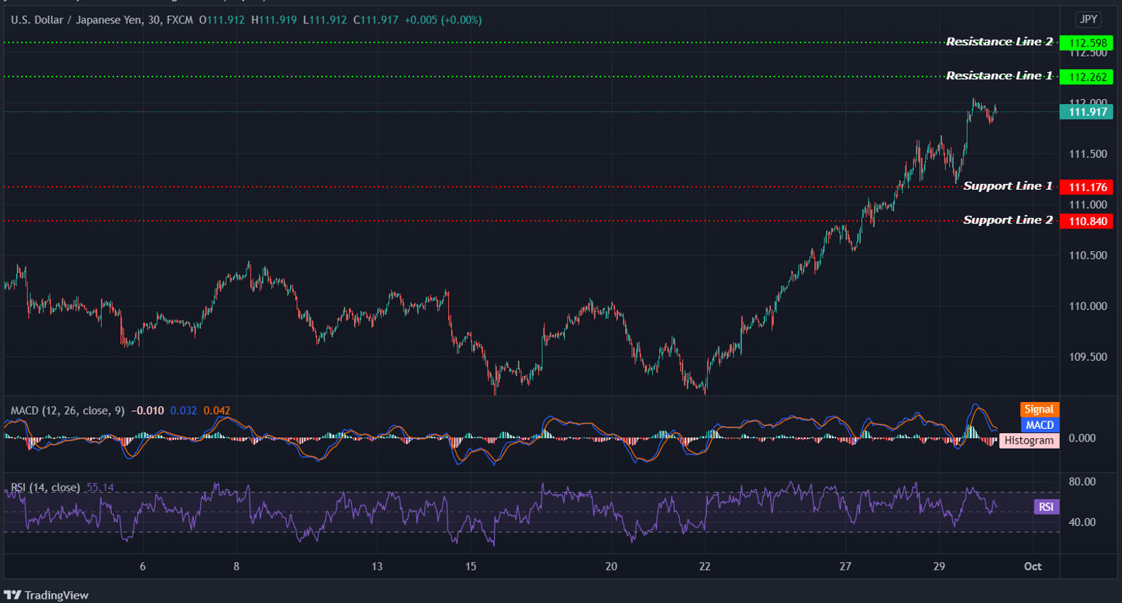Open the MACD (12, 26, close, 9) legend
The width and height of the screenshot is (1122, 603).
pyautogui.click(x=67, y=410)
